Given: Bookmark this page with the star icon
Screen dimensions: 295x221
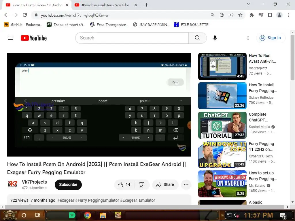Looking at the screenshot, I should (240, 15).
